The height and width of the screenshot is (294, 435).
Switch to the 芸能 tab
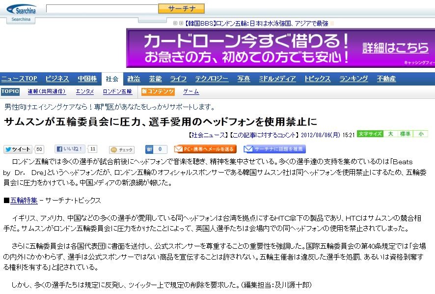(155, 79)
